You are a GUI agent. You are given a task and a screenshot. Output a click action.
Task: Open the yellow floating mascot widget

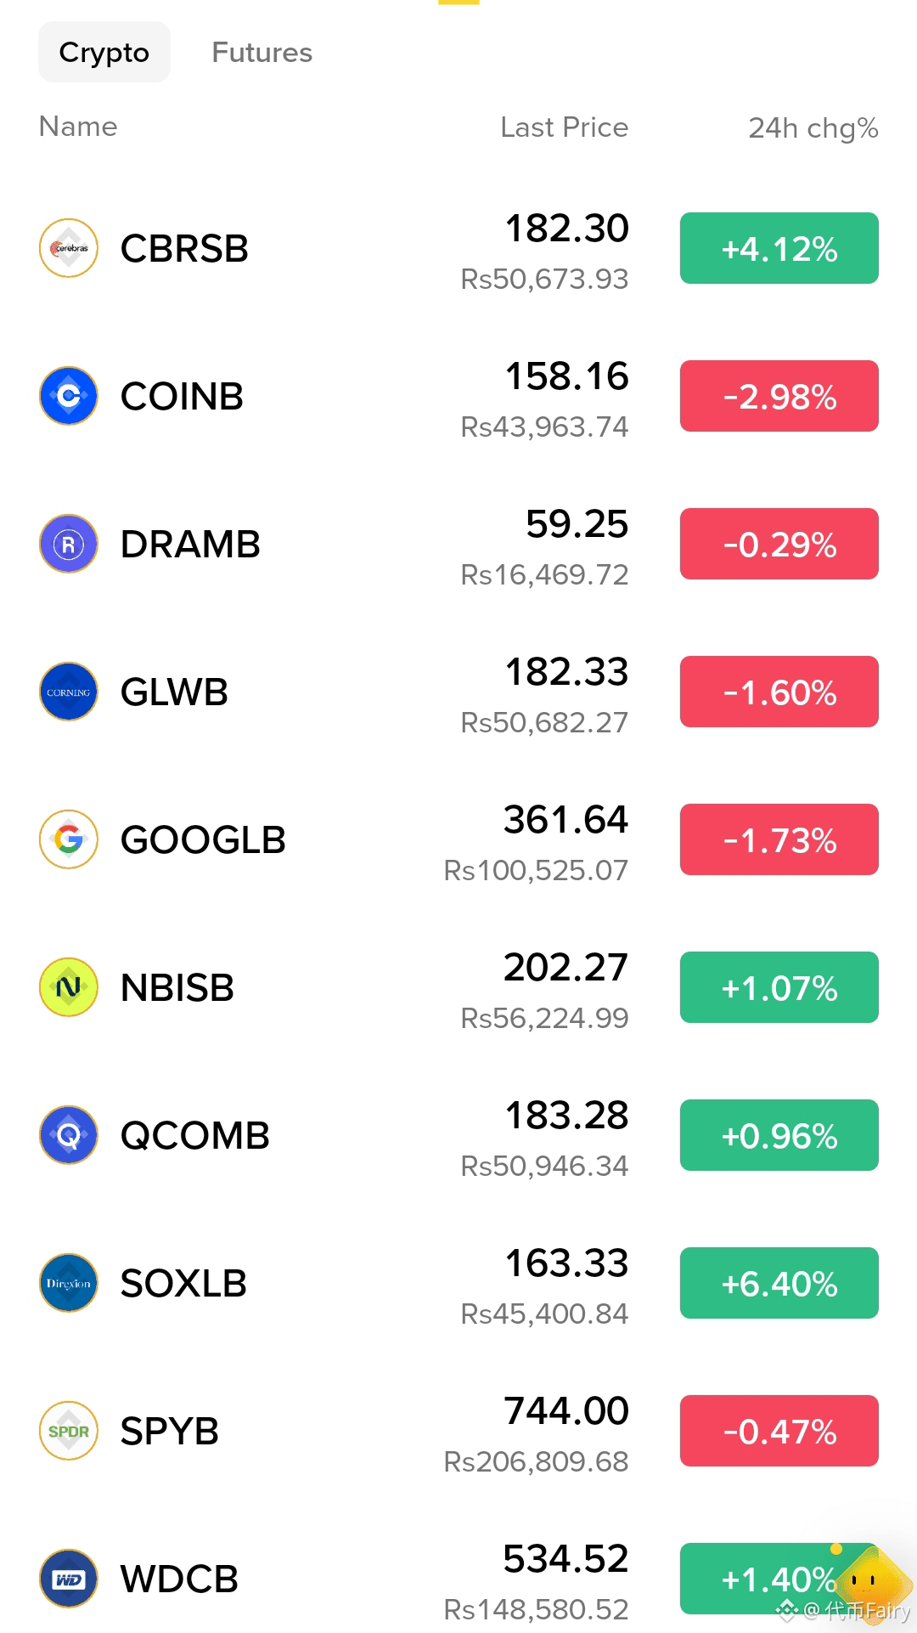click(869, 1580)
